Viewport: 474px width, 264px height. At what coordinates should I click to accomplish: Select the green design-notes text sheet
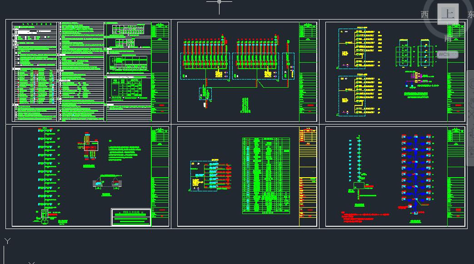click(x=90, y=72)
